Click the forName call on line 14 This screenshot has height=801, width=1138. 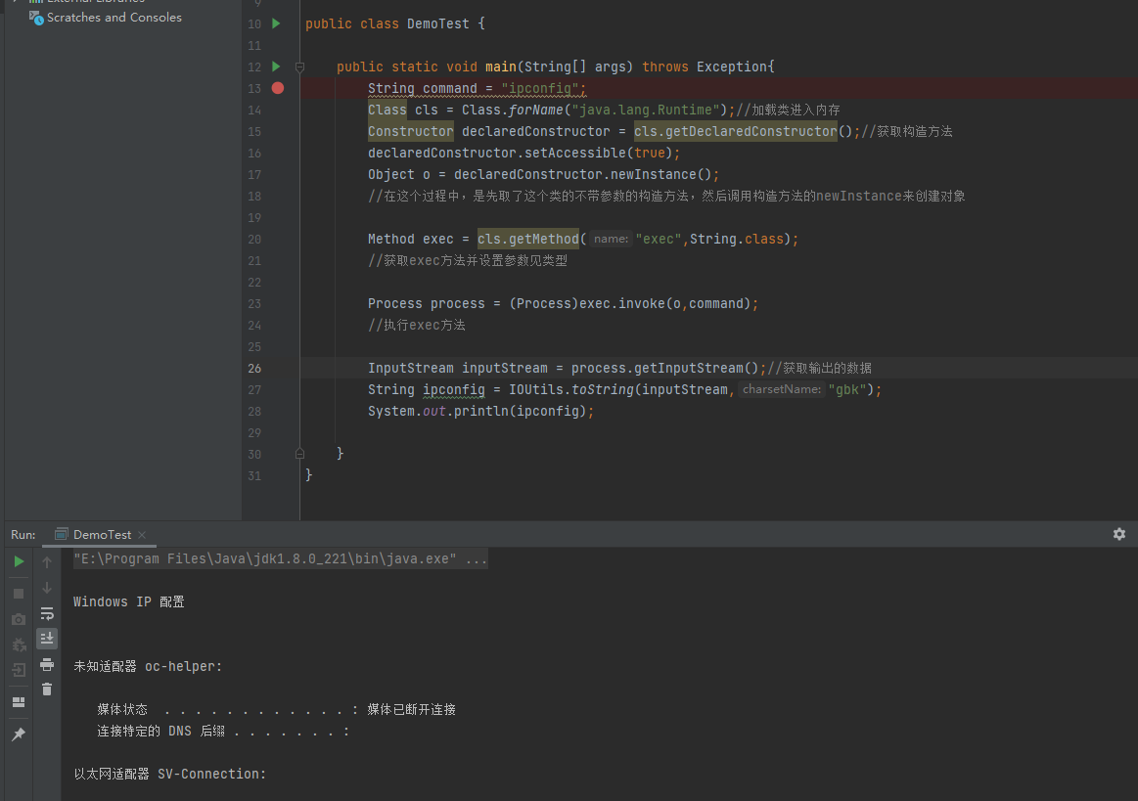point(535,110)
